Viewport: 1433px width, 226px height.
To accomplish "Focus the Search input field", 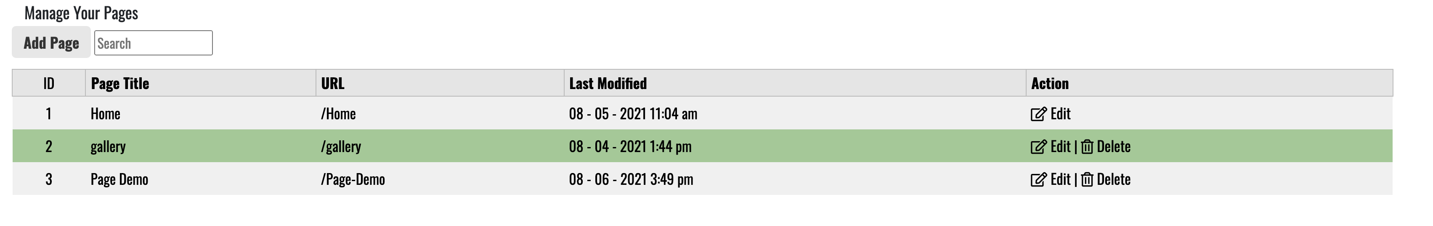I will [153, 43].
